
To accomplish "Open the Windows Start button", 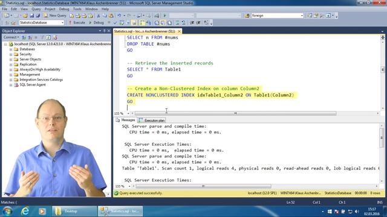I will point(7,212).
